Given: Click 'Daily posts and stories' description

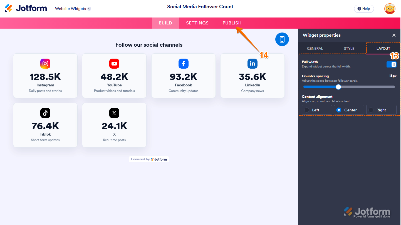Looking at the screenshot, I should (45, 91).
